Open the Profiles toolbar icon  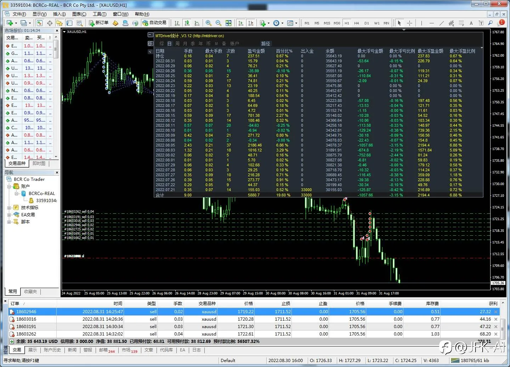point(24,23)
